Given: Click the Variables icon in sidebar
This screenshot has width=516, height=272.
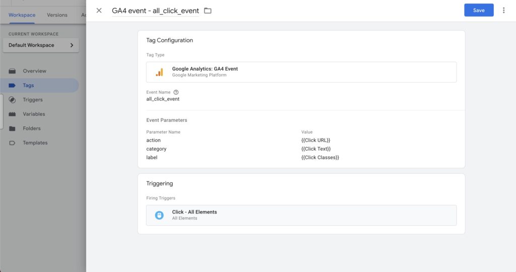Looking at the screenshot, I should 12,114.
